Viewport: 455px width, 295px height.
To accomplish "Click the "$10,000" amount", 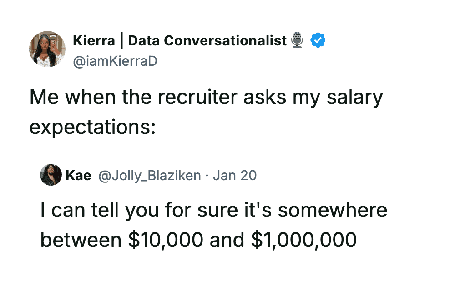I will click(x=166, y=240).
